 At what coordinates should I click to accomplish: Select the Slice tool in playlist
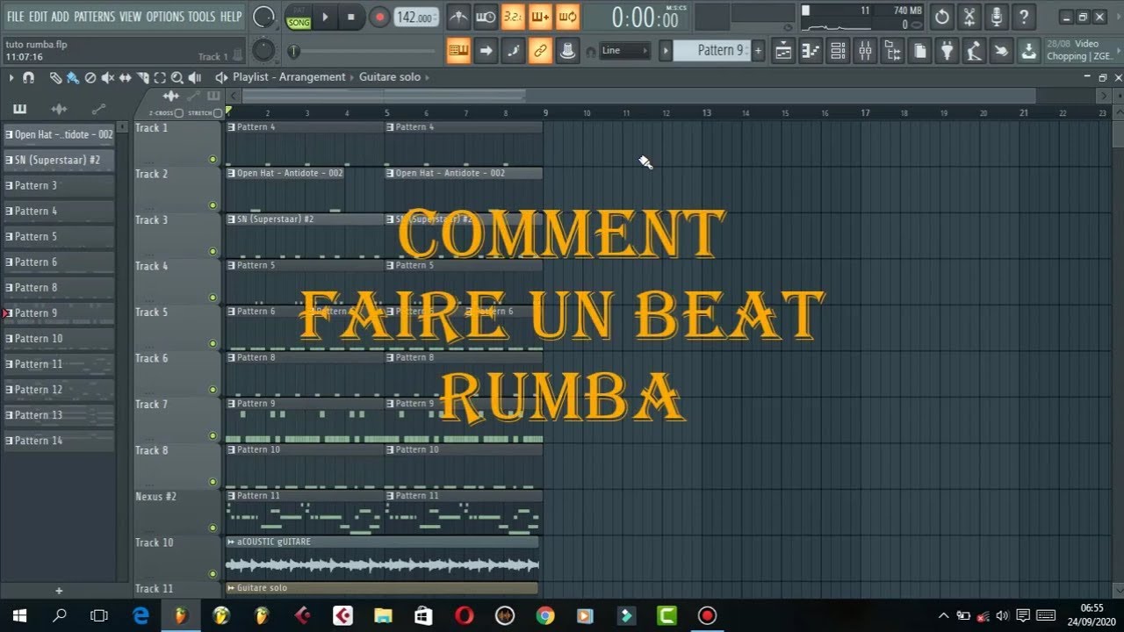[x=143, y=77]
